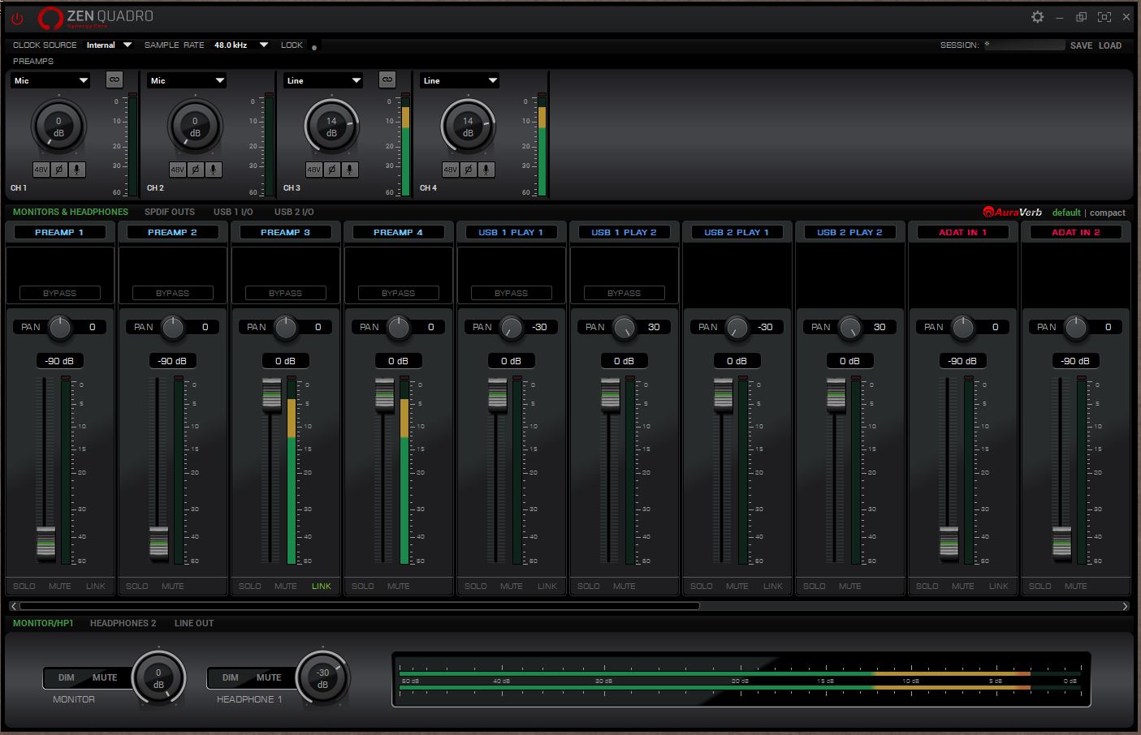This screenshot has height=735, width=1141.
Task: Disable LINK on PREAMP 3
Action: [x=322, y=586]
